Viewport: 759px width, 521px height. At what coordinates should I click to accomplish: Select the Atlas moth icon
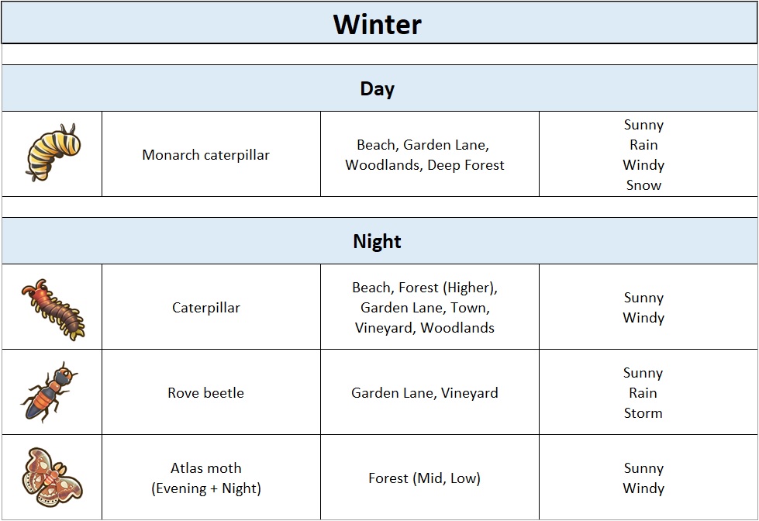point(52,477)
